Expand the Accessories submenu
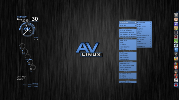This screenshot has width=179, height=100. point(144,22)
